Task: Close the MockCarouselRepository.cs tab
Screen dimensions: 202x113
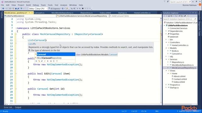Action: [x=32, y=13]
